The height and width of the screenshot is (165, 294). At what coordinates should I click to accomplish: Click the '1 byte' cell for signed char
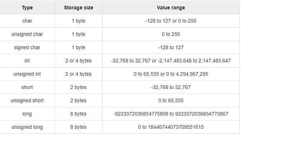[x=79, y=48]
